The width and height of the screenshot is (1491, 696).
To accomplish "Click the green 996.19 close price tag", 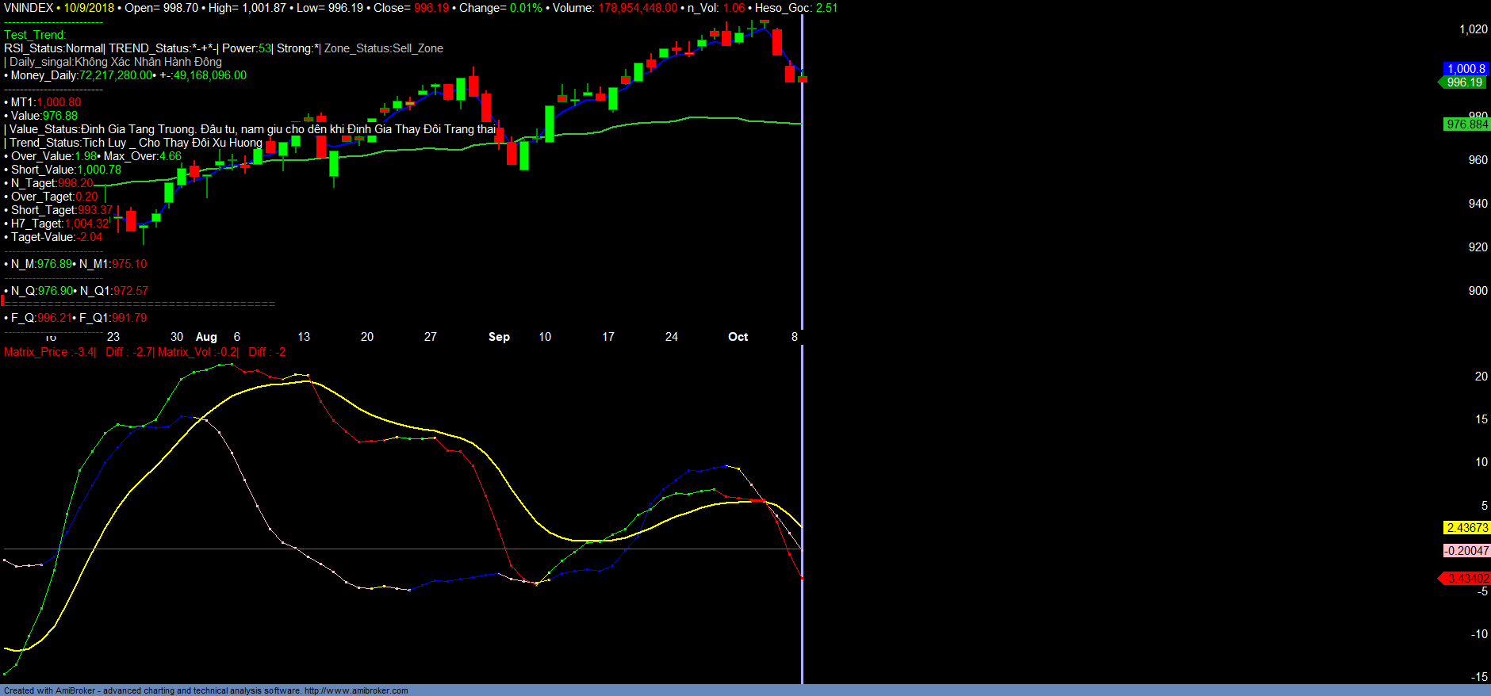I will coord(1464,82).
